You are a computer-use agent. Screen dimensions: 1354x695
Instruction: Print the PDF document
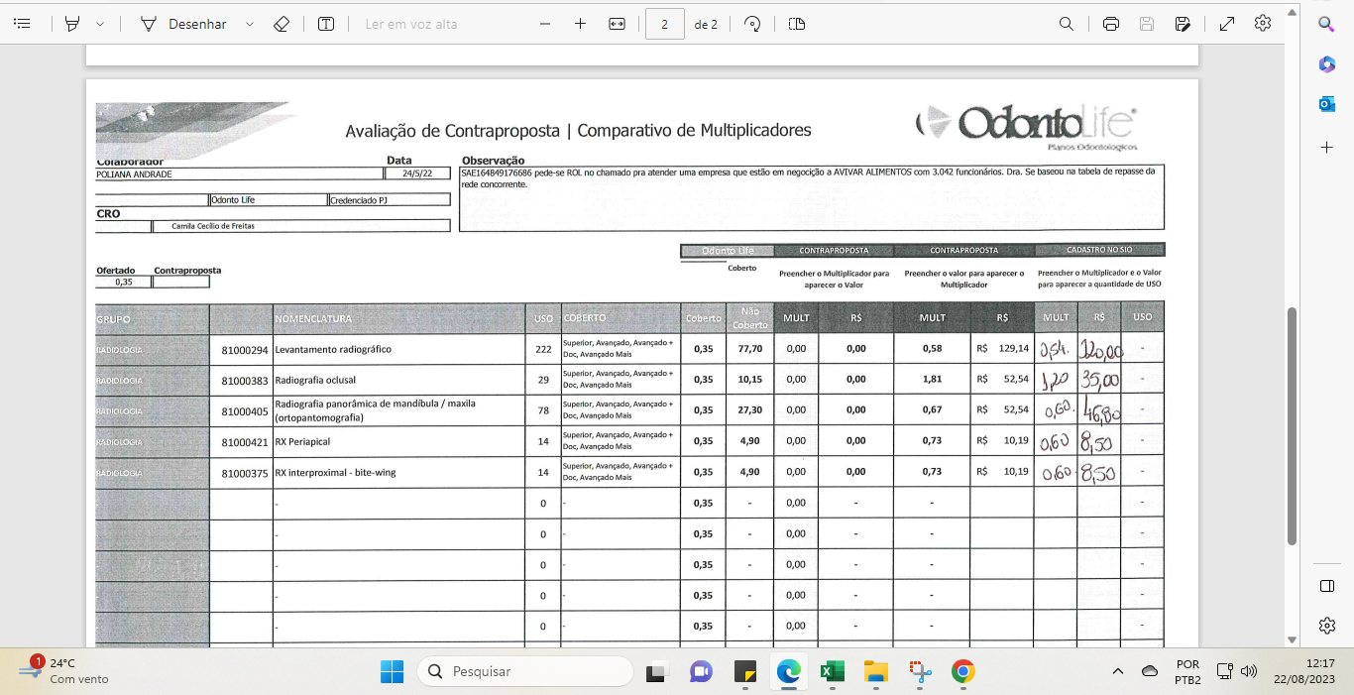[x=1111, y=24]
